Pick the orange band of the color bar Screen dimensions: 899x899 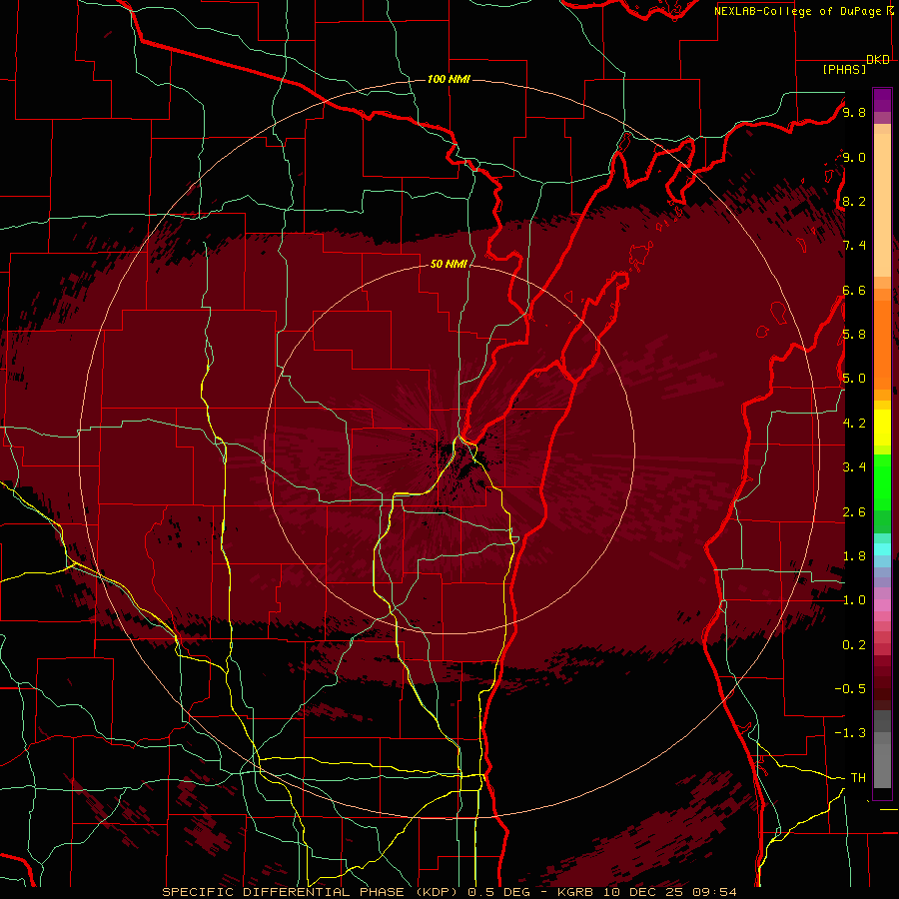click(x=882, y=344)
